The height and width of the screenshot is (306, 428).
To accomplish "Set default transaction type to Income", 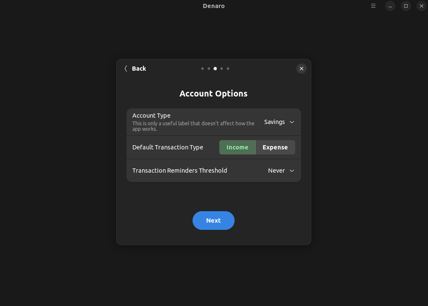I will pyautogui.click(x=238, y=147).
